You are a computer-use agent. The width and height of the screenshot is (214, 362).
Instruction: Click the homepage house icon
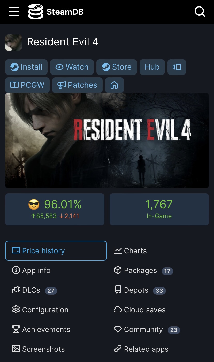coord(114,85)
